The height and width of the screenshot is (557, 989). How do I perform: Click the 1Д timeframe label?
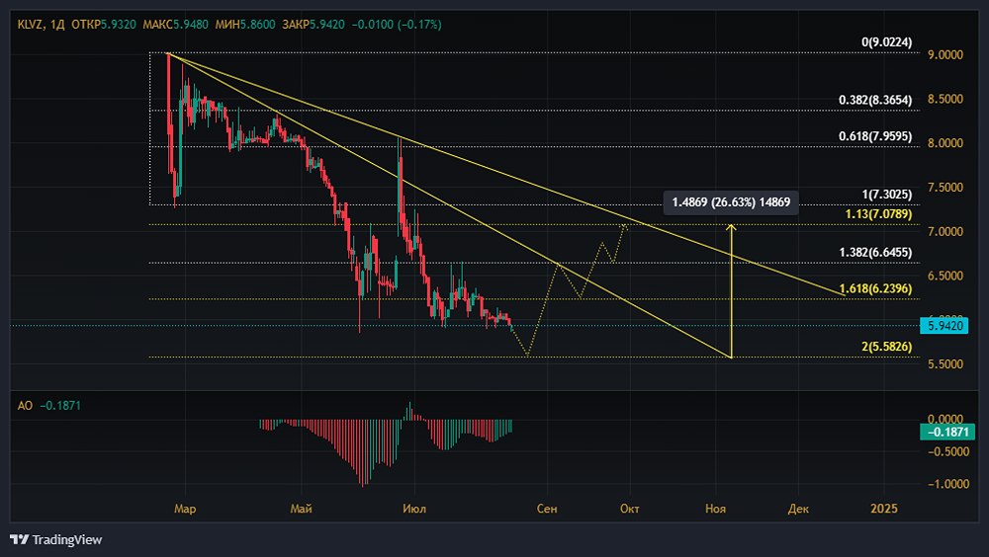point(57,25)
